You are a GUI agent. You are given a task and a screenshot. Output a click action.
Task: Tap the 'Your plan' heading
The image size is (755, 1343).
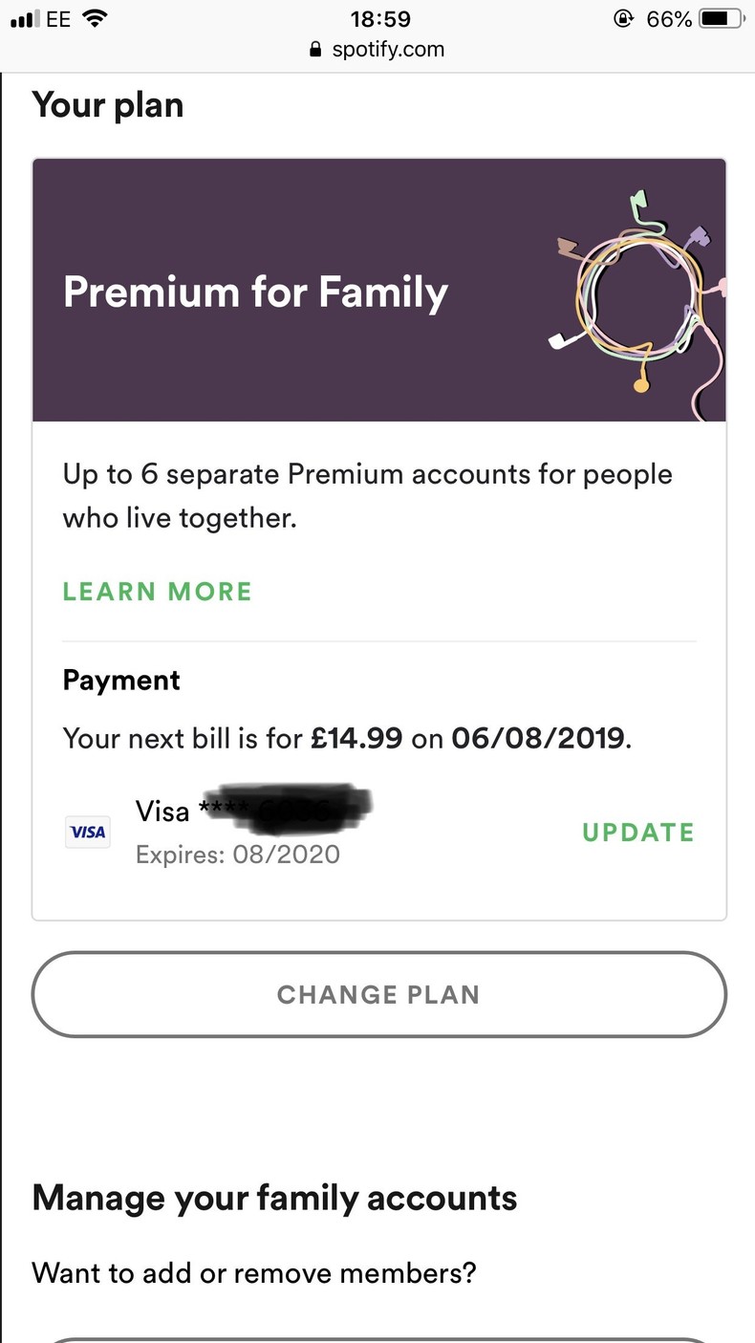[x=108, y=105]
